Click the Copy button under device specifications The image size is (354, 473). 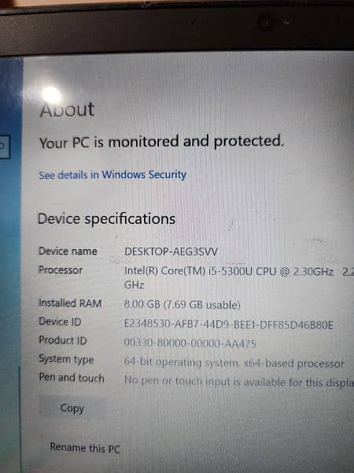(x=72, y=408)
